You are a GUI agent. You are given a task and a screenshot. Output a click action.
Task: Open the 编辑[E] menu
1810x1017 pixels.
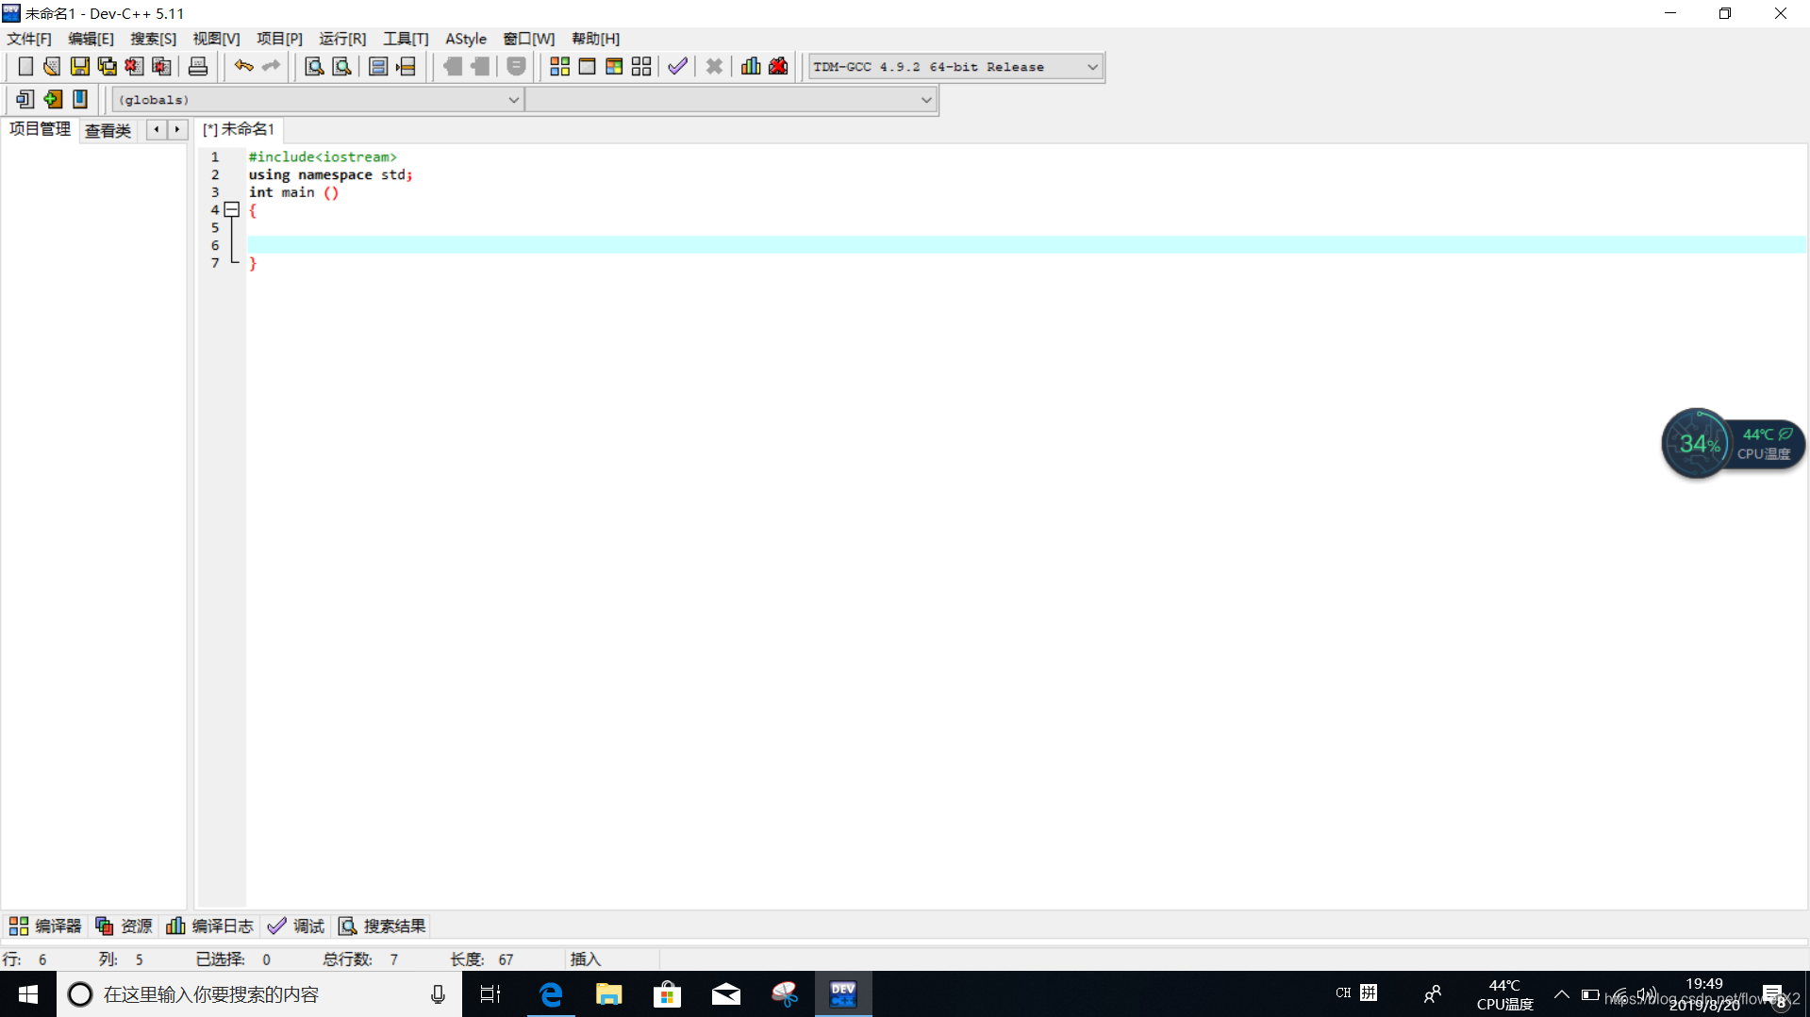pyautogui.click(x=91, y=39)
